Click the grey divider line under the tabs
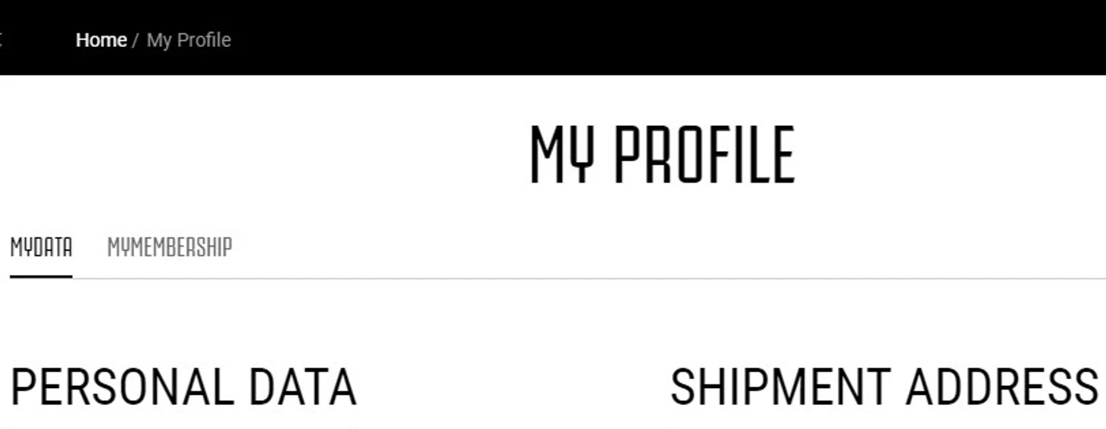The height and width of the screenshot is (429, 1106). click(x=589, y=278)
